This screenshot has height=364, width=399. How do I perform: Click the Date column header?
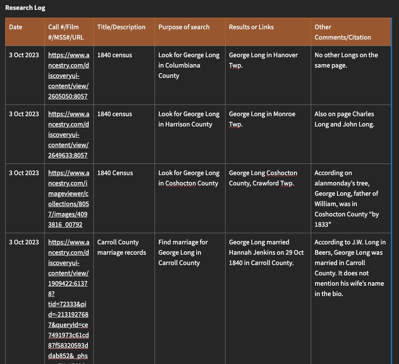(15, 27)
